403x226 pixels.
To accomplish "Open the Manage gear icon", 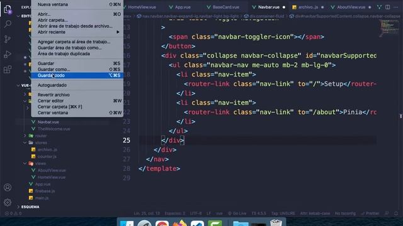I will click(x=8, y=202).
